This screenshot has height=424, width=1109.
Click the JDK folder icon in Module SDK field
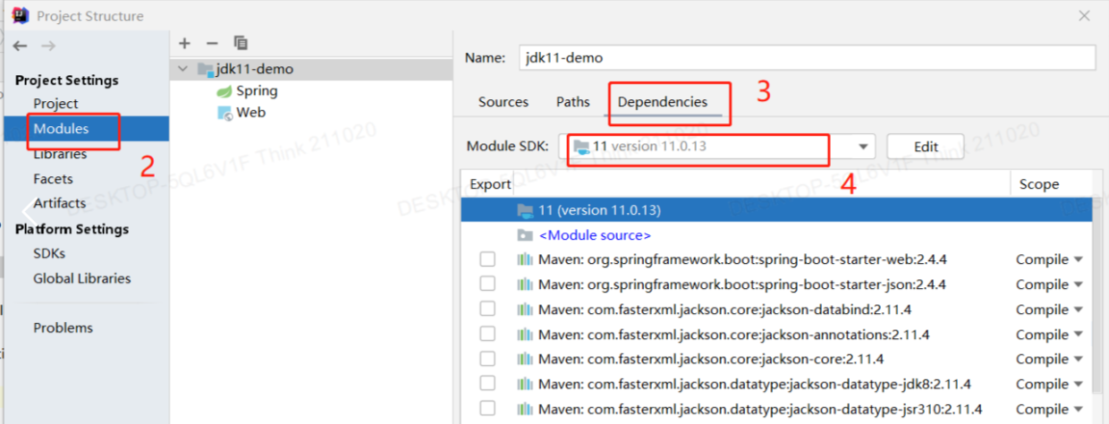click(581, 146)
